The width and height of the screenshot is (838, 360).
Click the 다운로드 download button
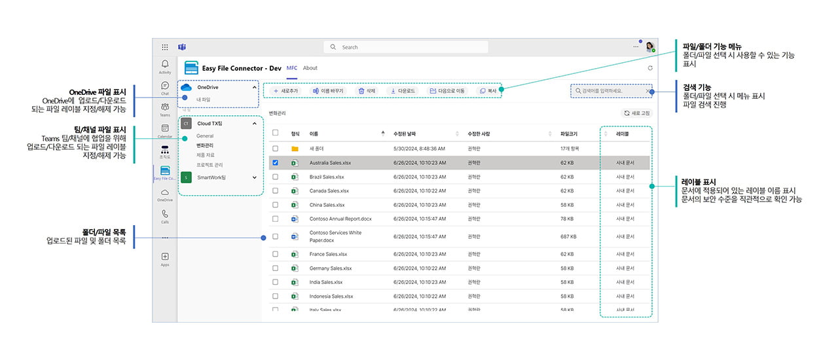[403, 91]
